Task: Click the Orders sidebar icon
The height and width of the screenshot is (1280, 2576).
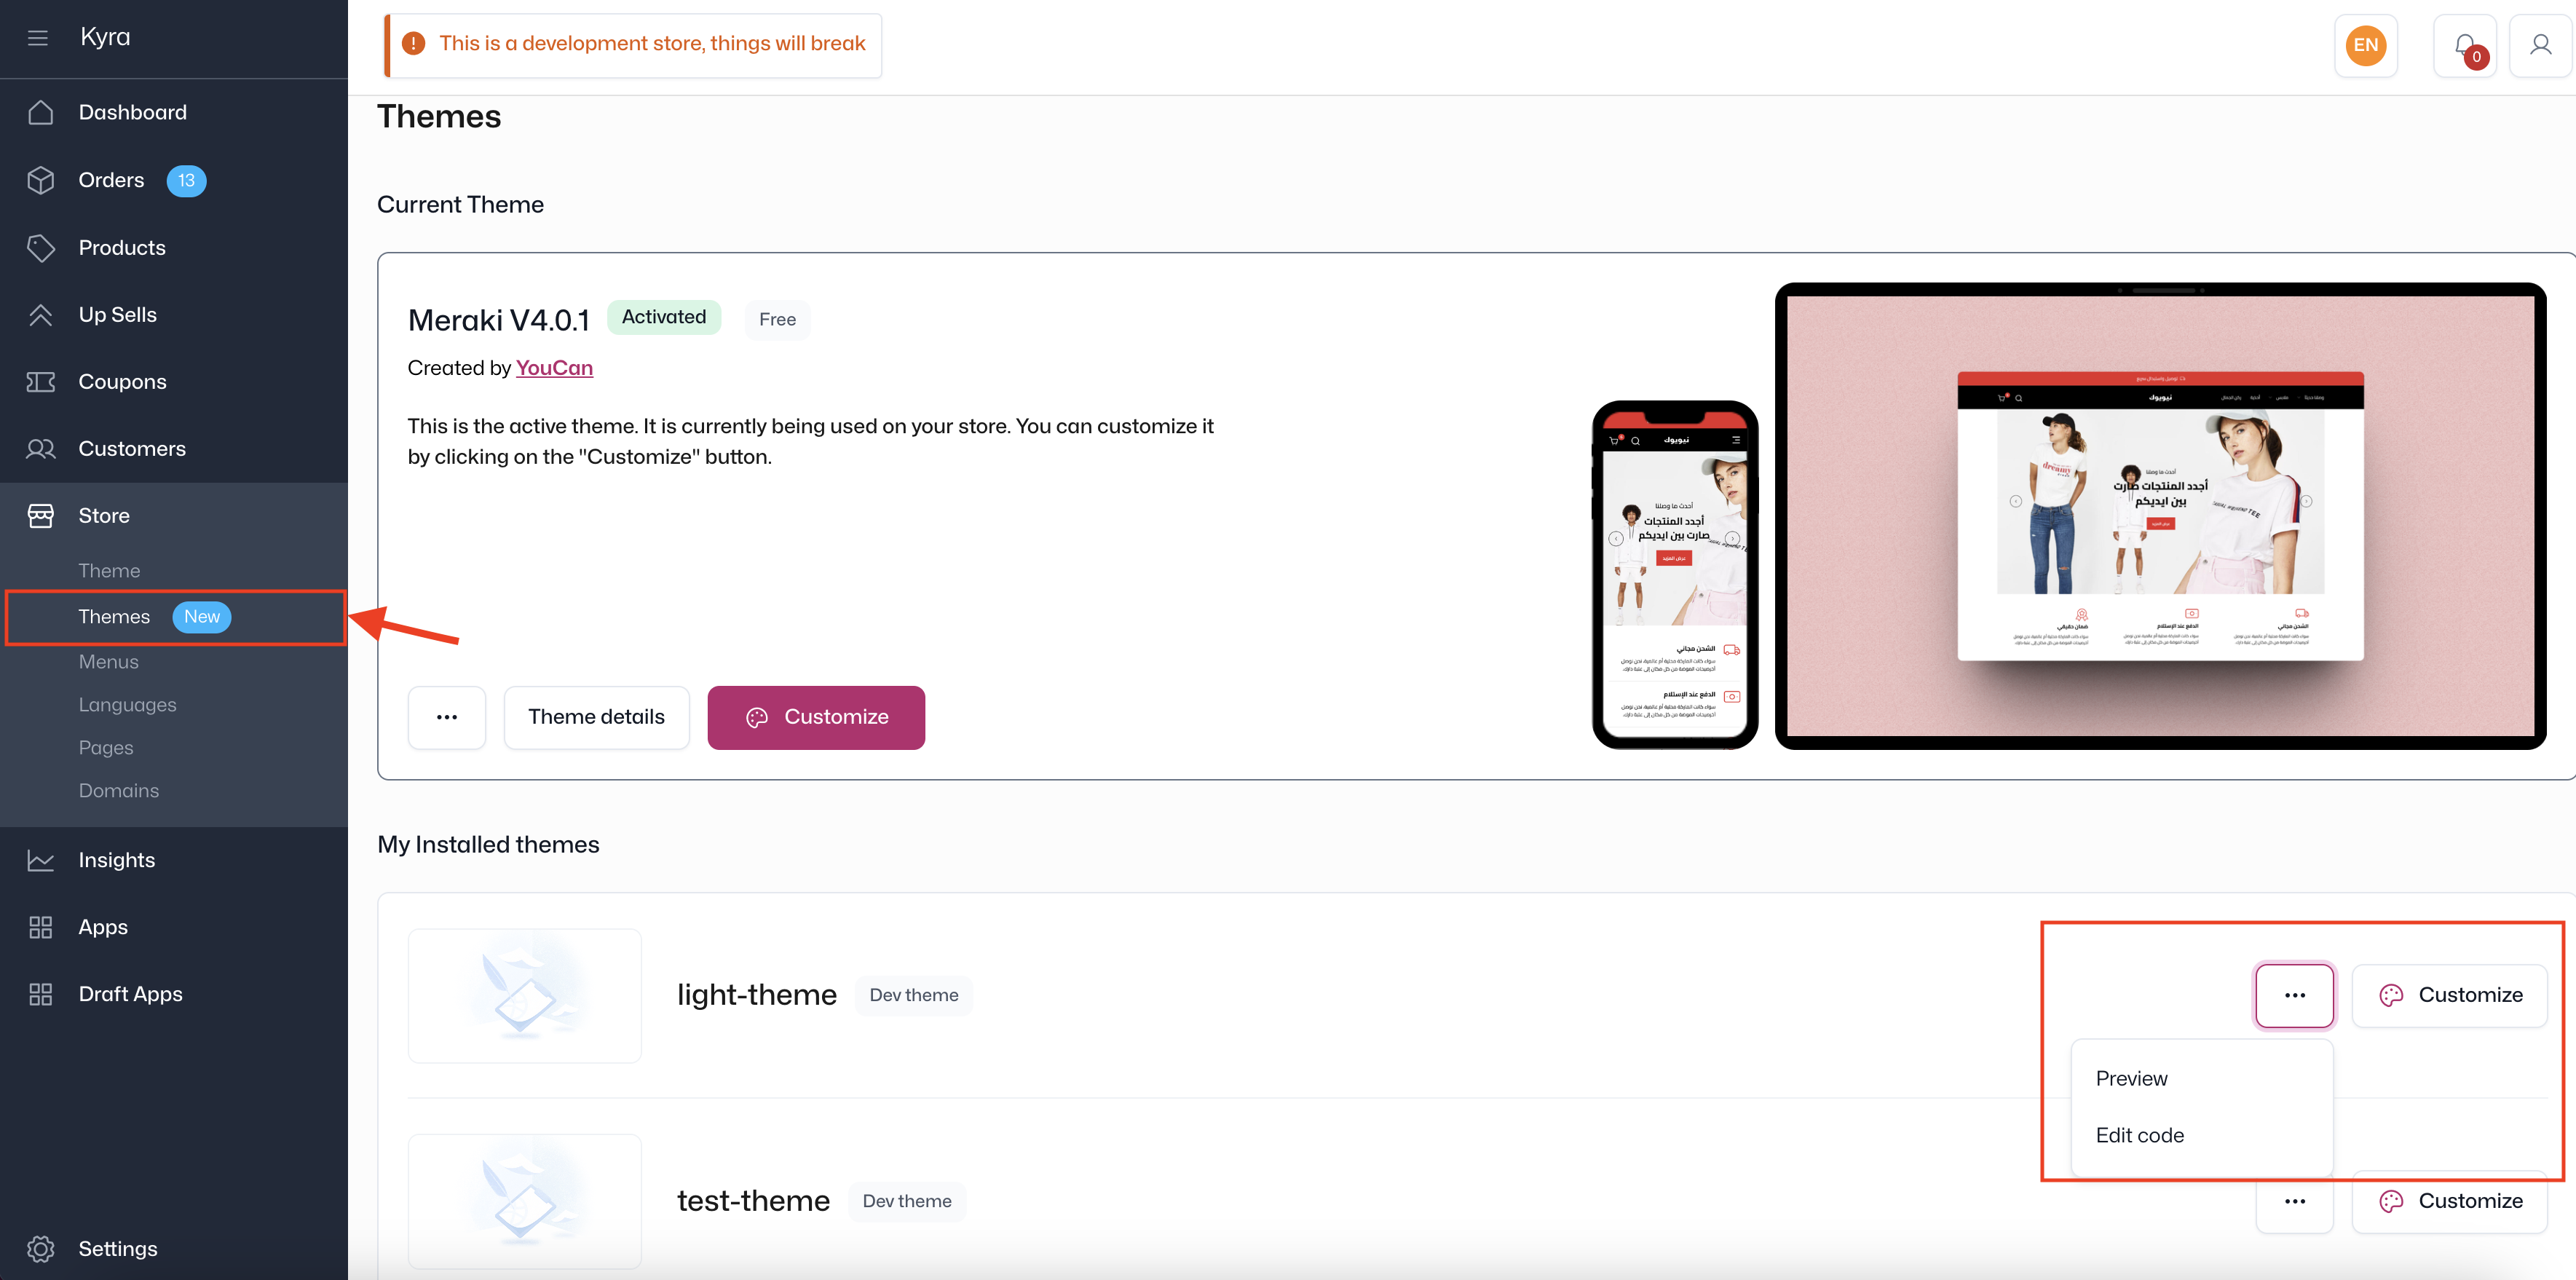Action: (44, 179)
